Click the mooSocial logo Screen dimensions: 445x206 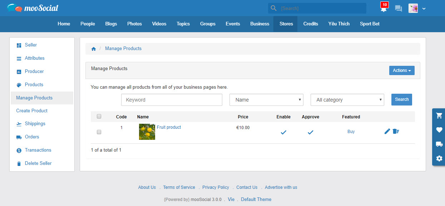(33, 8)
